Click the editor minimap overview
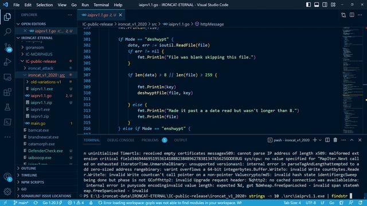Screen dimensions: 367x206 coord(352,80)
